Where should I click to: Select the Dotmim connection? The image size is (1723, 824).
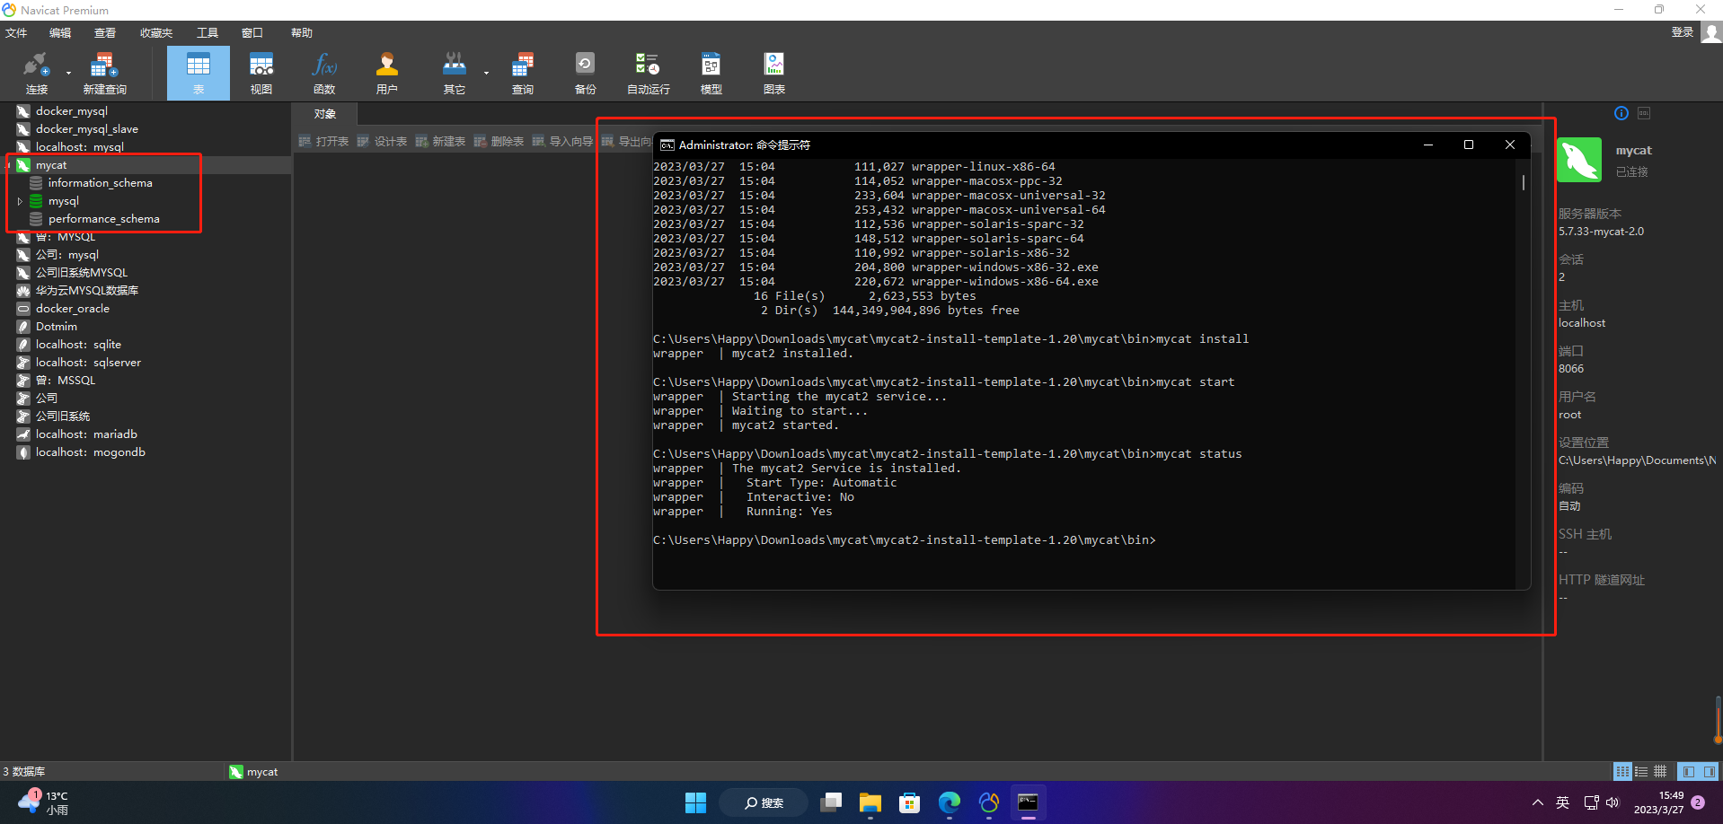(x=57, y=327)
